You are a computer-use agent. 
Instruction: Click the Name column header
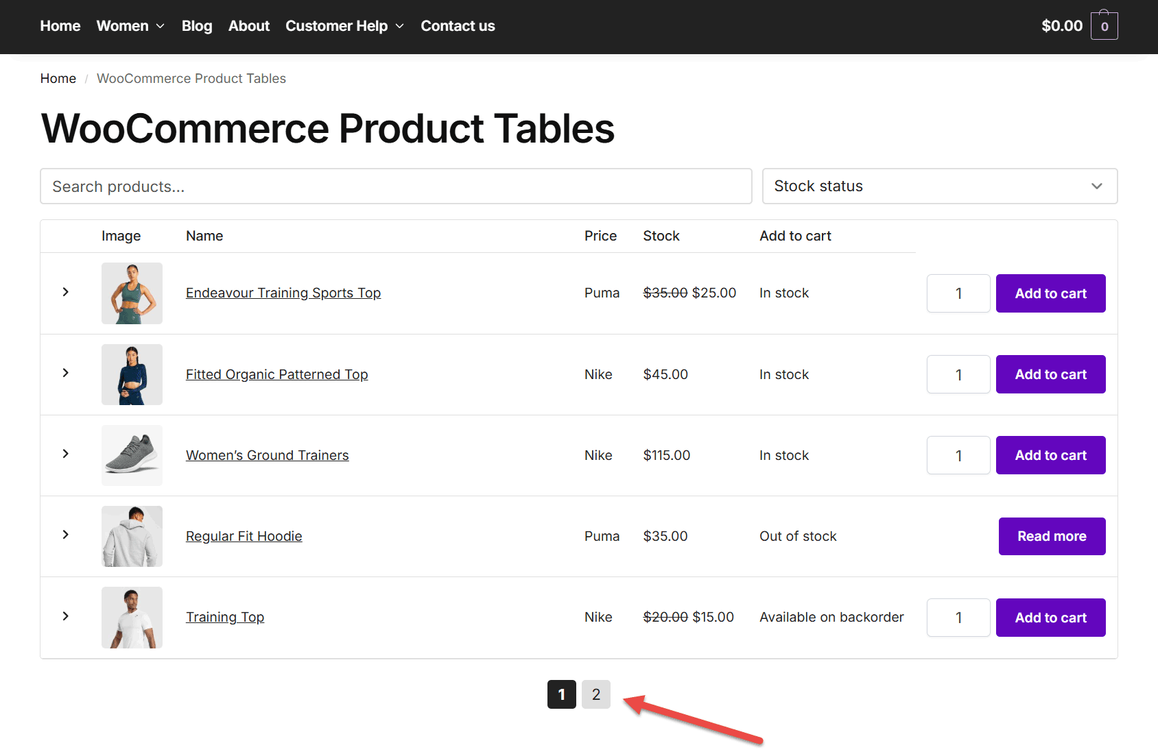[x=204, y=235]
